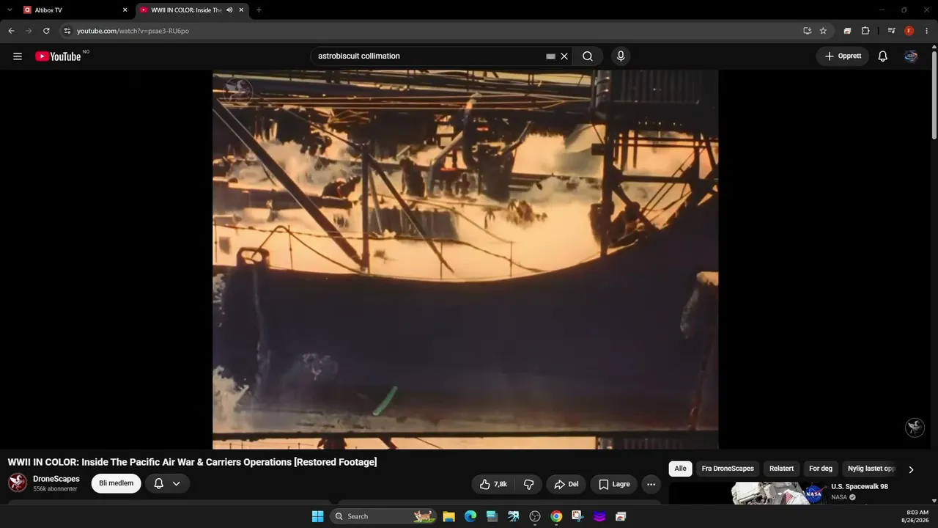938x528 pixels.
Task: Bookmark this page with the star icon
Action: tap(823, 31)
